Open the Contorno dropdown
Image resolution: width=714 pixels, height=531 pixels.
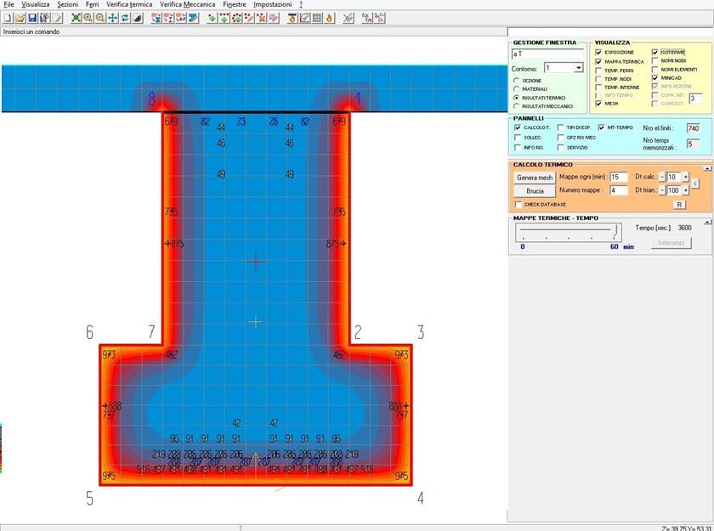578,67
